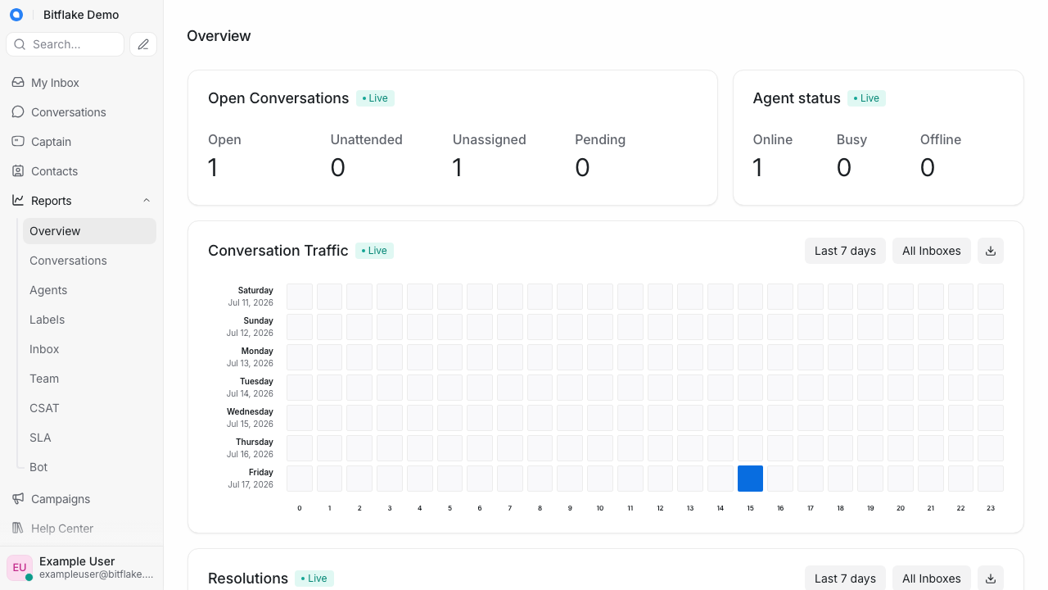Open the Inbox report
Image resolution: width=1048 pixels, height=590 pixels.
(89, 349)
